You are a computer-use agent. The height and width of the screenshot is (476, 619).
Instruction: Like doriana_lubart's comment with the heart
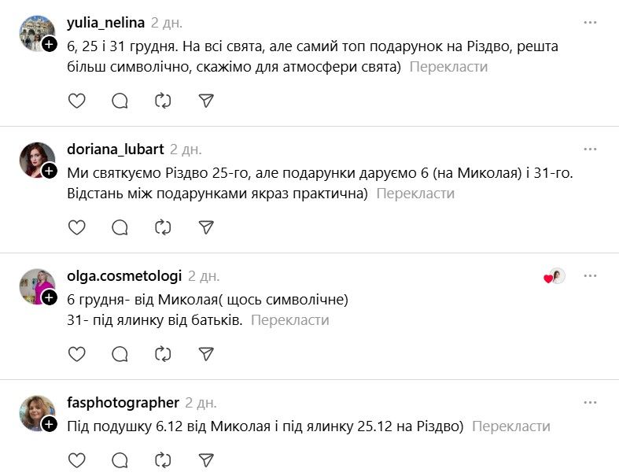click(x=76, y=227)
